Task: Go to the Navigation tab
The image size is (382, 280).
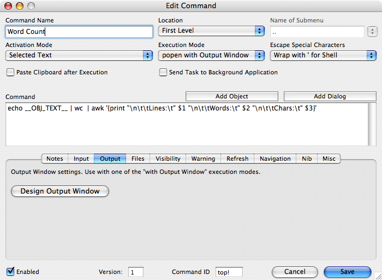Action: coord(275,159)
